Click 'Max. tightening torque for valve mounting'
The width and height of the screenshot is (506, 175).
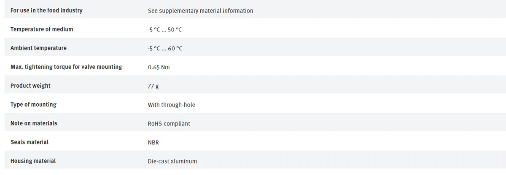pos(66,67)
